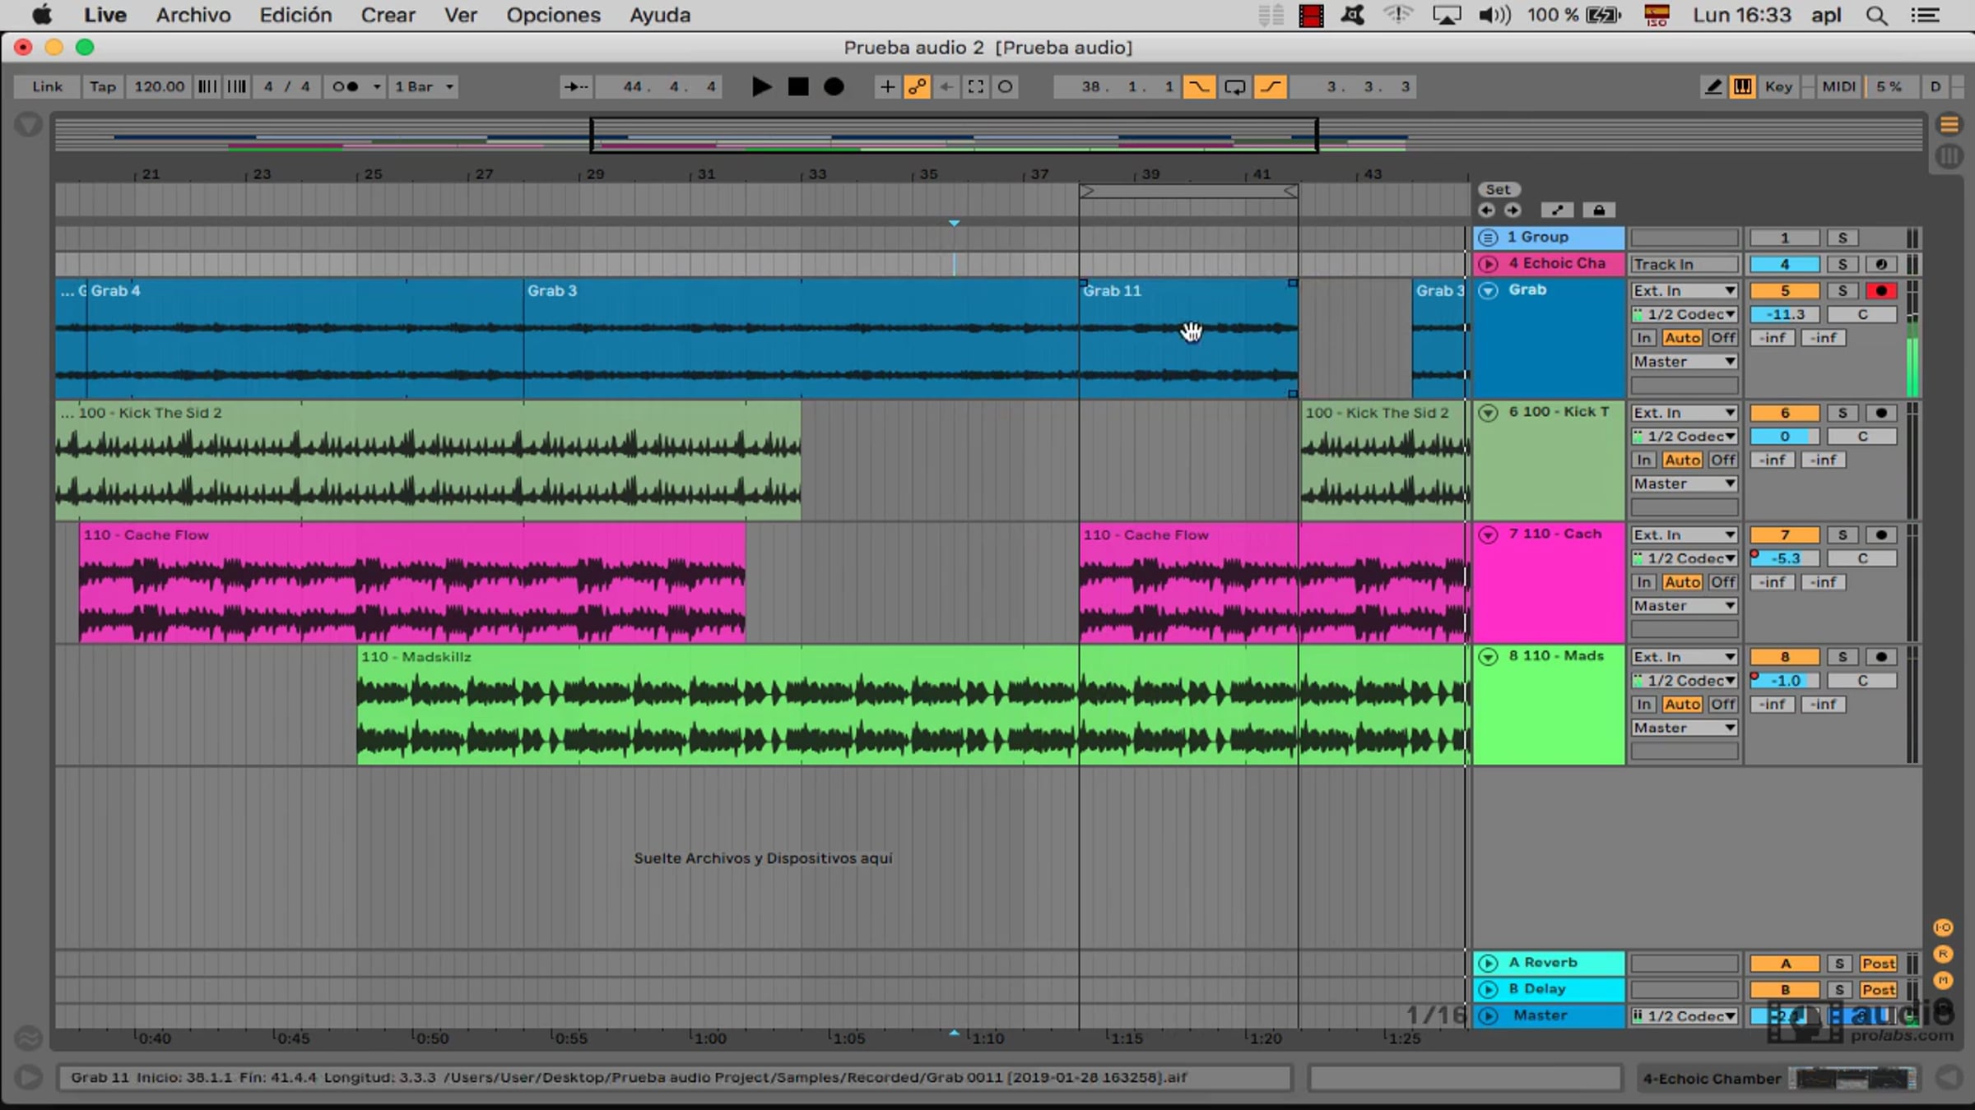This screenshot has width=1975, height=1110.
Task: Open the Crear menu
Action: (388, 15)
